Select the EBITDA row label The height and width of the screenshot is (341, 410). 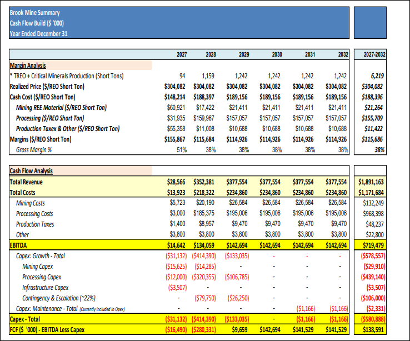coord(18,245)
